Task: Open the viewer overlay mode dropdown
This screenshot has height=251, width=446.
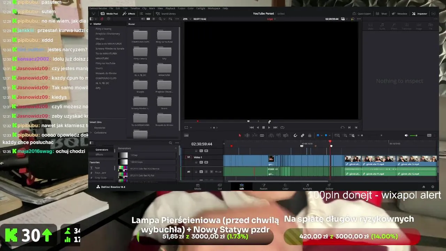Action: click(x=191, y=128)
